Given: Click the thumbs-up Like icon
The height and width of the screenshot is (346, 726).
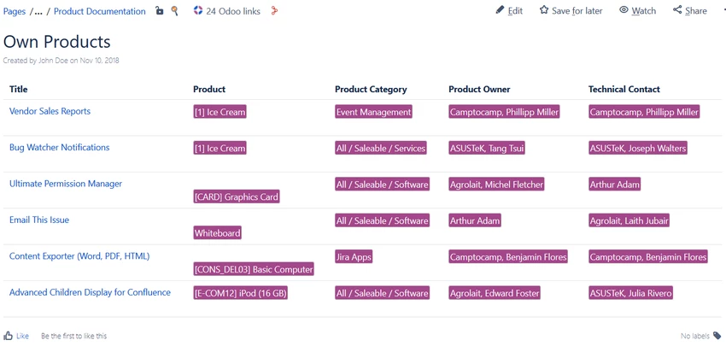Looking at the screenshot, I should coord(8,336).
